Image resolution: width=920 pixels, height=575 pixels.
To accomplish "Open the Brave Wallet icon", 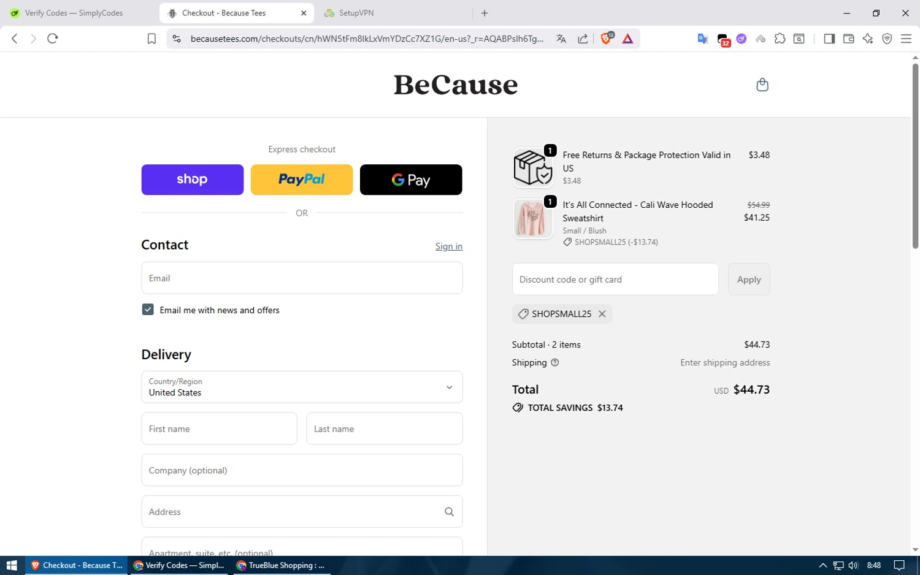I will pyautogui.click(x=849, y=39).
